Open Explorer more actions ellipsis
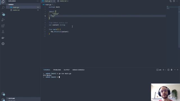Screen dimensions: 180x101 pyautogui.click(x=37, y=1)
